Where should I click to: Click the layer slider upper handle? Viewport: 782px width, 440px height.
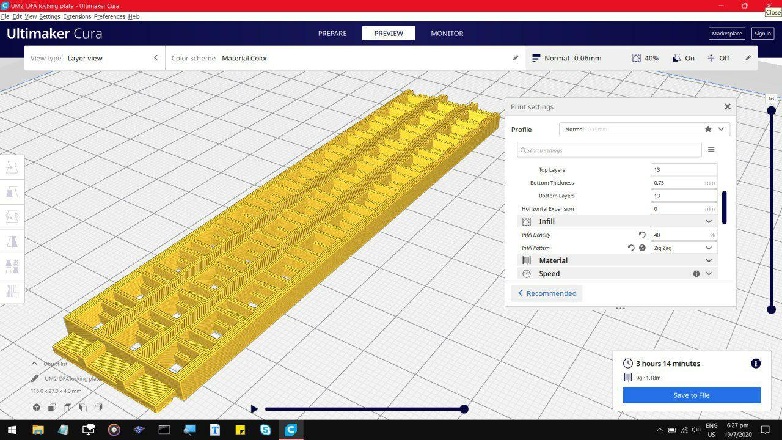771,111
